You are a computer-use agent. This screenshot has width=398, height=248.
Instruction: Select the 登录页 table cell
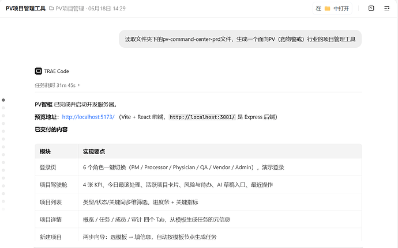point(57,167)
